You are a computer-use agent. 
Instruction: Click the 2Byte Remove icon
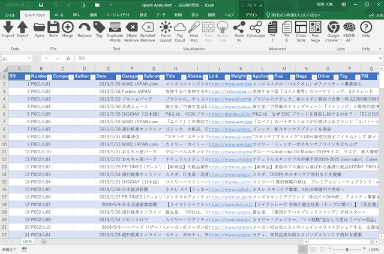click(131, 27)
